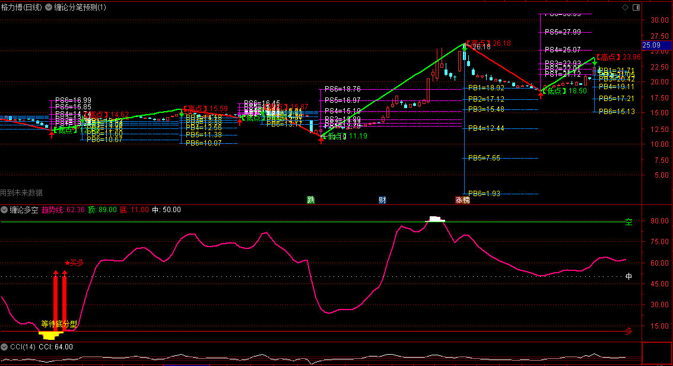Click the white top signal block near 90 line
The width and height of the screenshot is (673, 366).
point(436,219)
